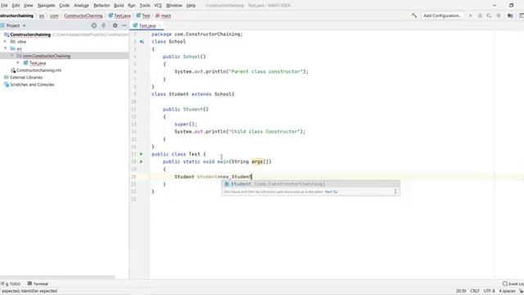Screen dimensions: 524x295
Task: Click the External Libraries icon
Action: coord(7,77)
